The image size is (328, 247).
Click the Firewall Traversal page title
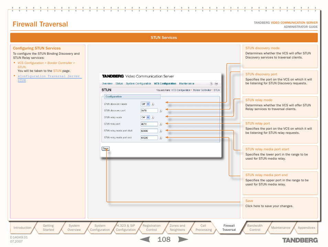tap(40, 24)
